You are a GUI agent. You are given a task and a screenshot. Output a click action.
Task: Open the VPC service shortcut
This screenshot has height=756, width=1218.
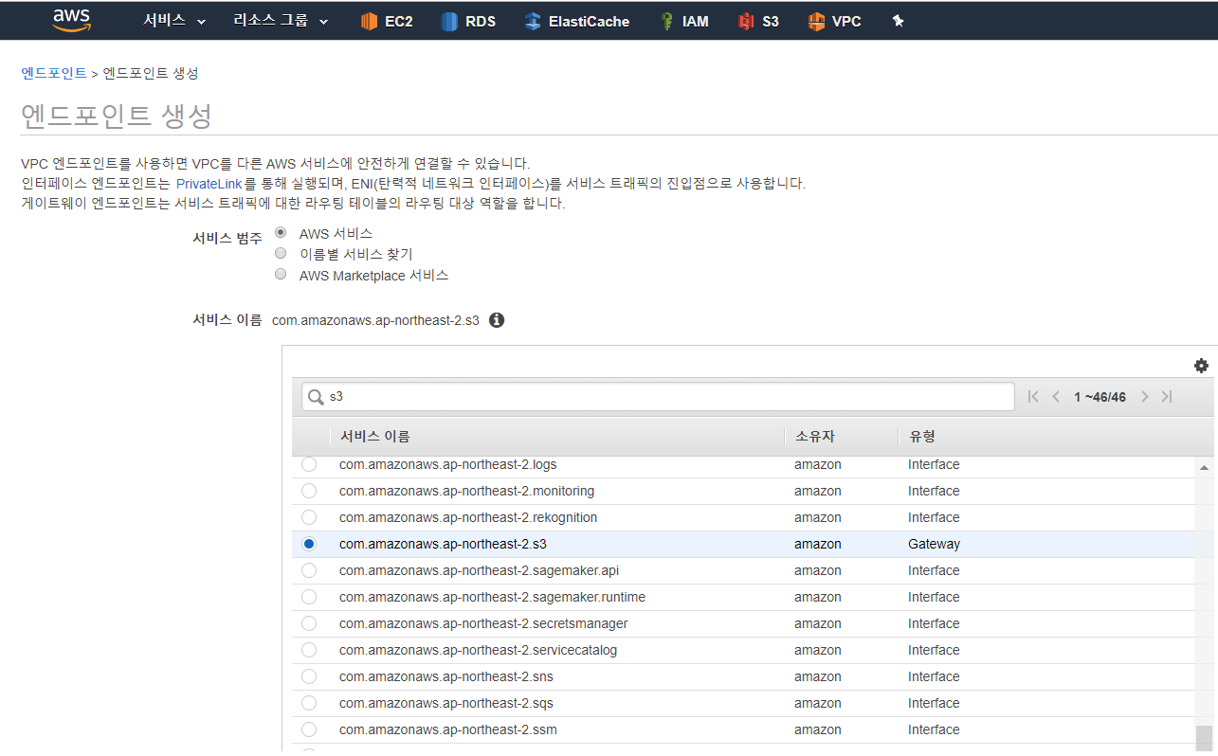pyautogui.click(x=835, y=21)
